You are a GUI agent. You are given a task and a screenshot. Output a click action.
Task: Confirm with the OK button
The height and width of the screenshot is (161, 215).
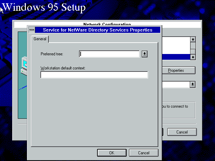coord(112,153)
